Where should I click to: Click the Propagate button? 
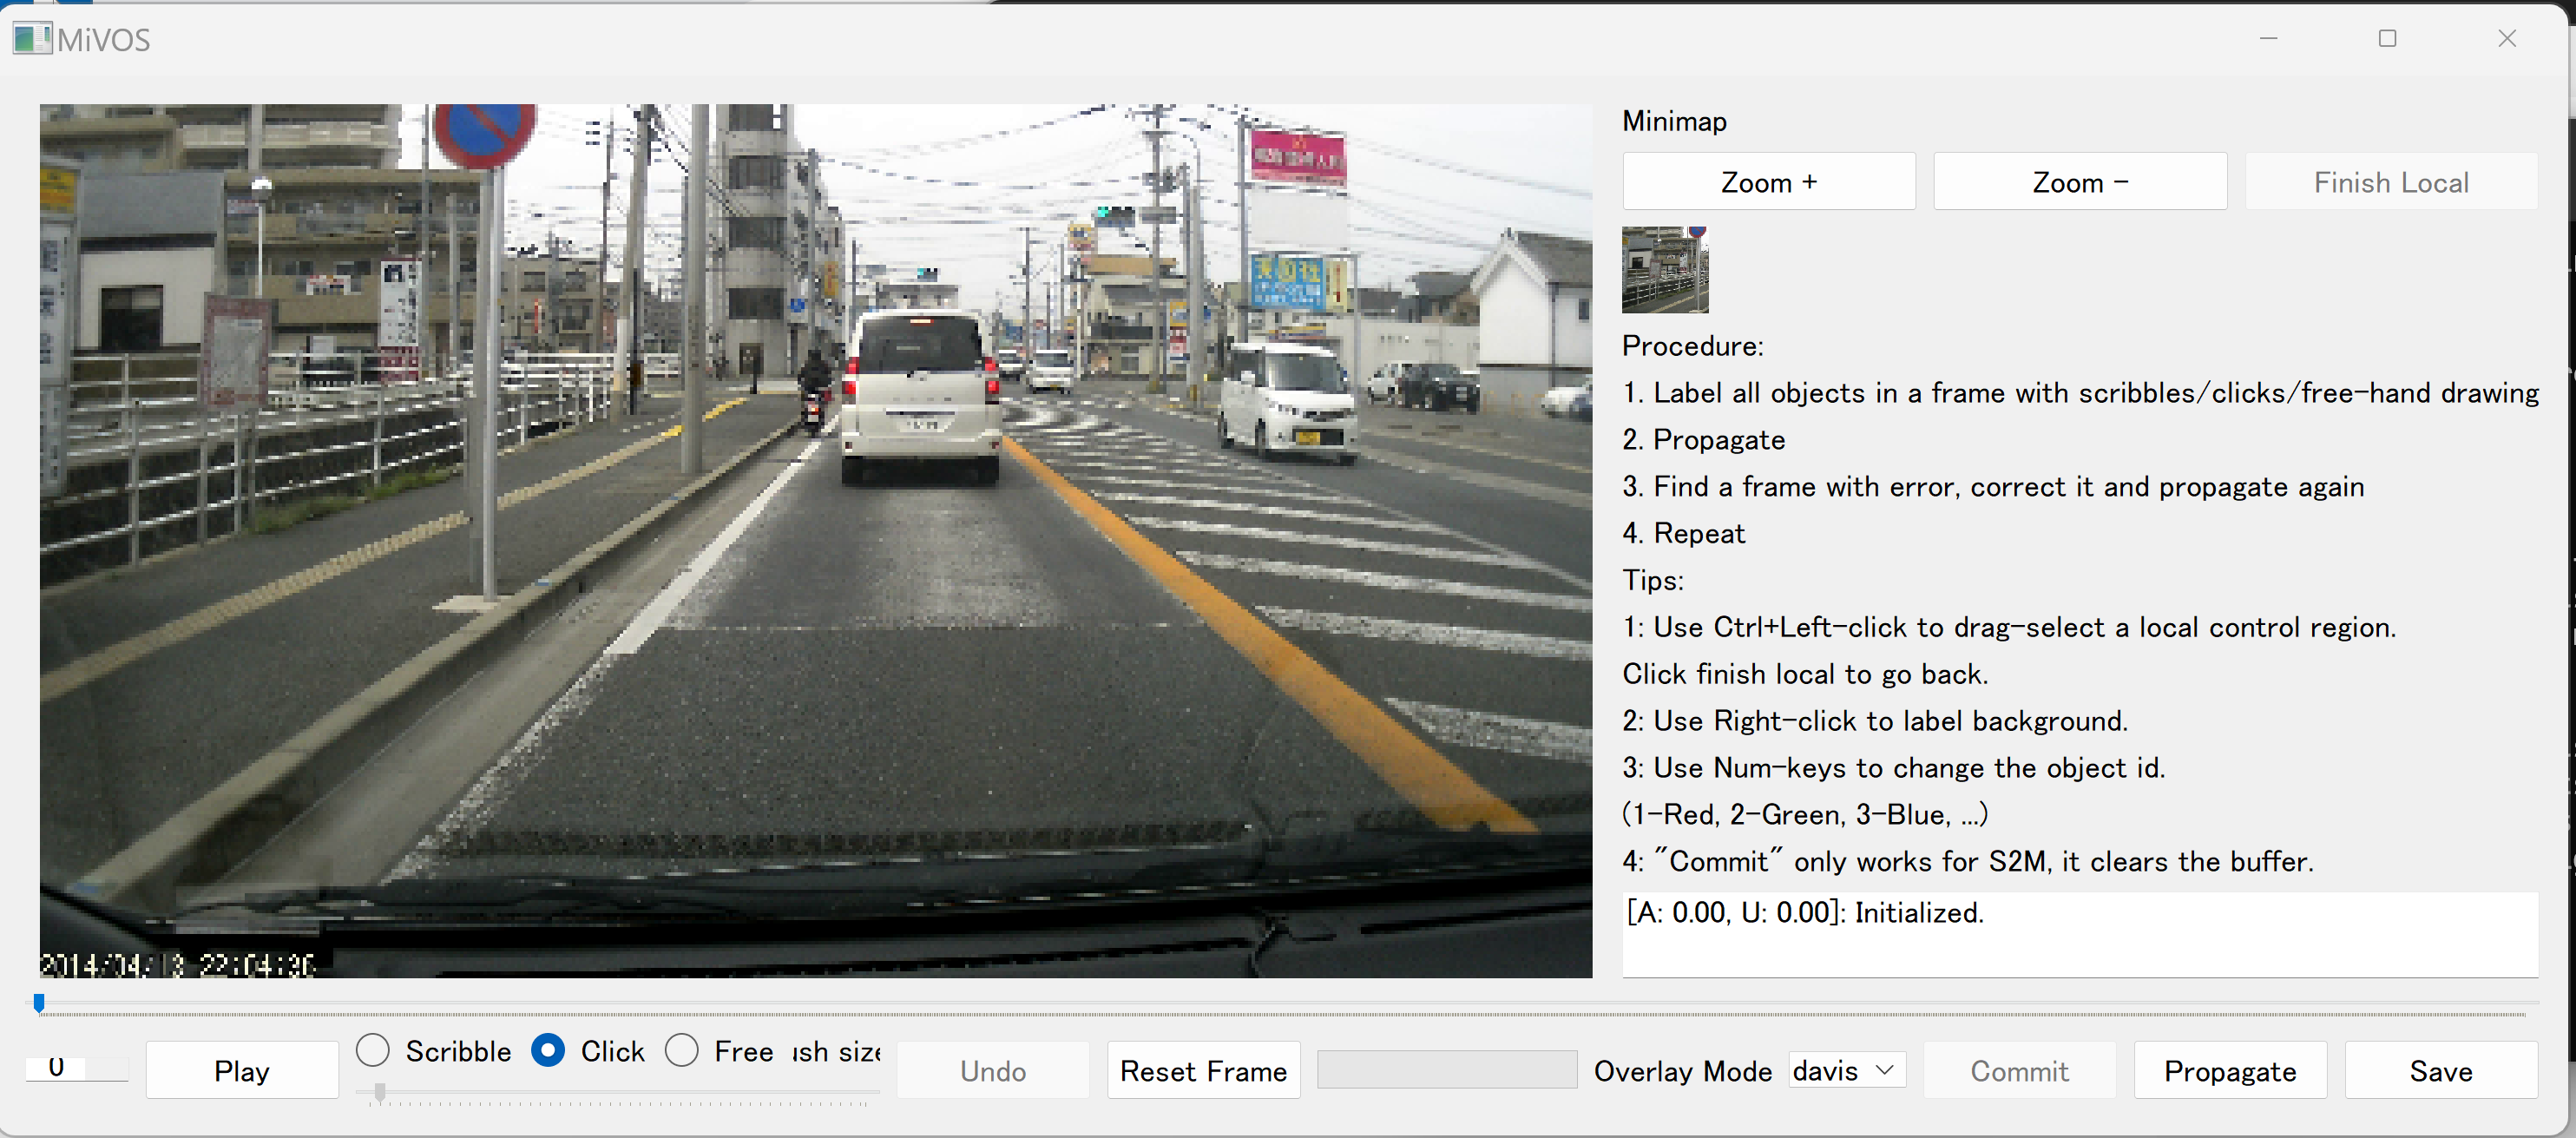(x=2229, y=1070)
